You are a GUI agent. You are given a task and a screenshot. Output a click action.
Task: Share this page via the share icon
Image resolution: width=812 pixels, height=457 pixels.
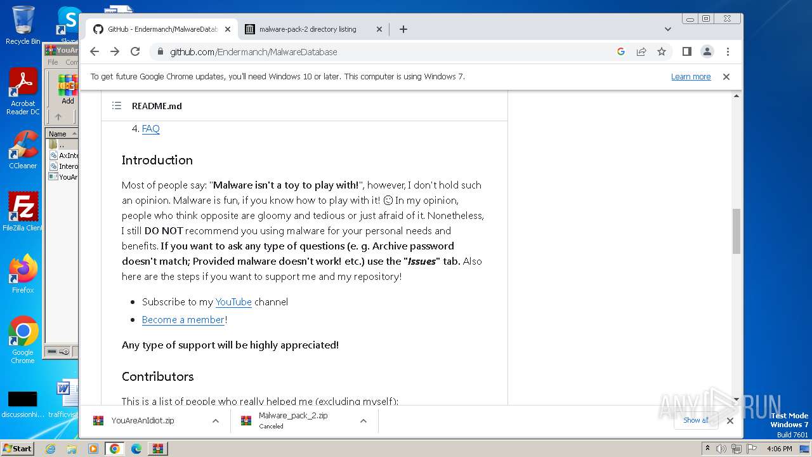pos(641,51)
